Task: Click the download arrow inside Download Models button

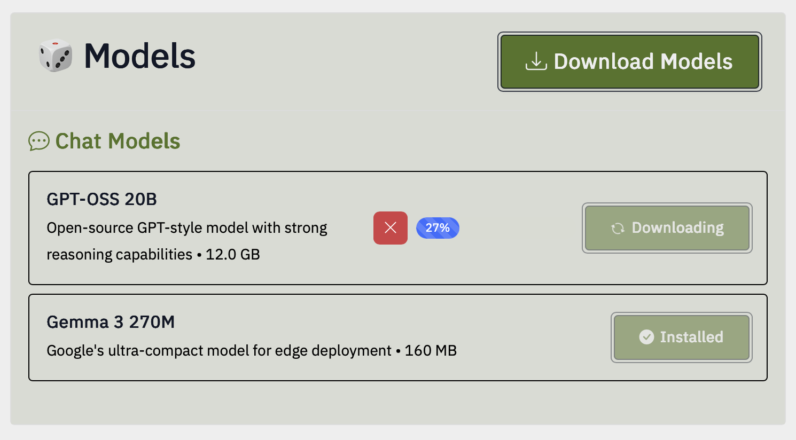Action: [536, 61]
